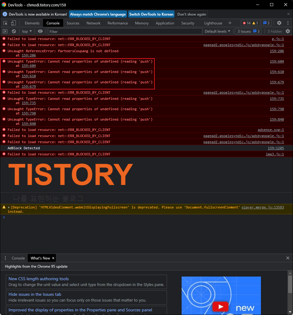Click the info icon in the language bar
The height and width of the screenshot is (315, 293).
[x=5, y=14]
